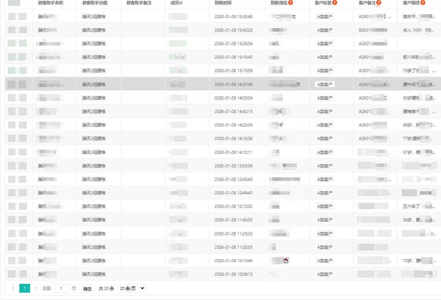Go to previous page using left arrow
Screen dimensions: 441x300
coord(13,288)
